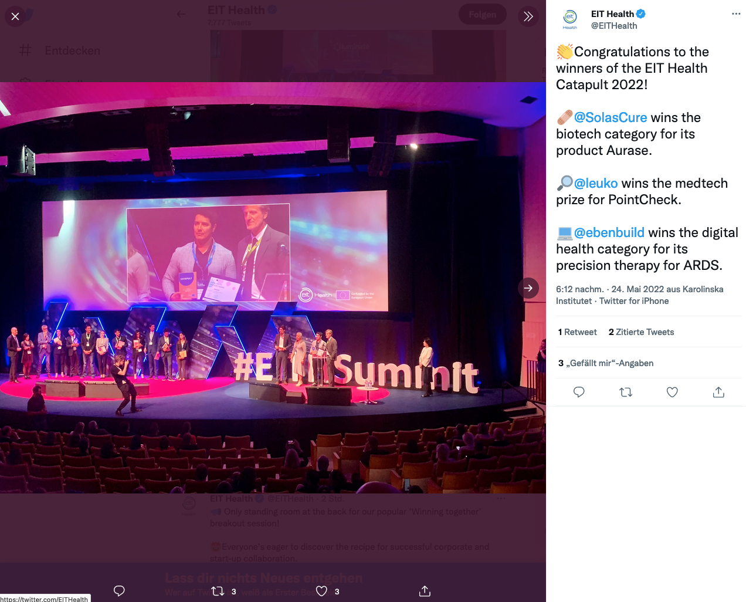The image size is (746, 602).
Task: Share the tweet from the right panel
Action: click(718, 392)
